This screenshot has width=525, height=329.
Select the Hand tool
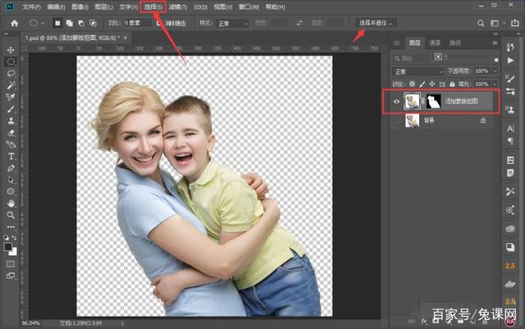pos(11,203)
